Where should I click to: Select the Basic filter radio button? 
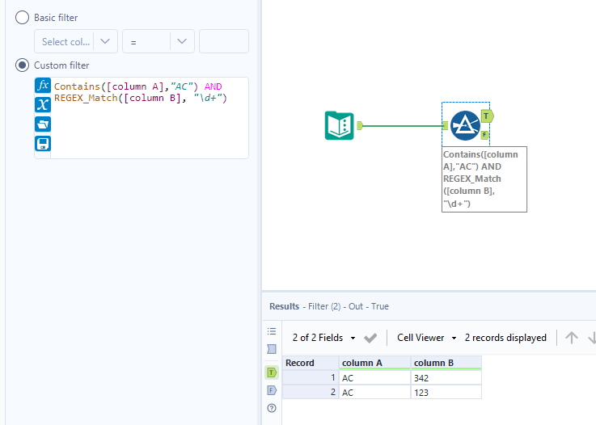pos(22,17)
